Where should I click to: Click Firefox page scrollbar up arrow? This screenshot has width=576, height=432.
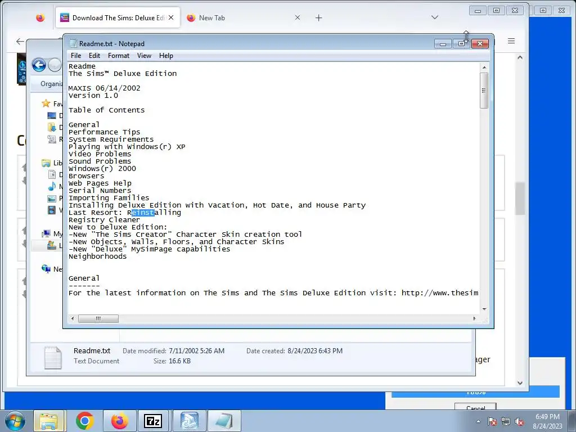coord(520,57)
